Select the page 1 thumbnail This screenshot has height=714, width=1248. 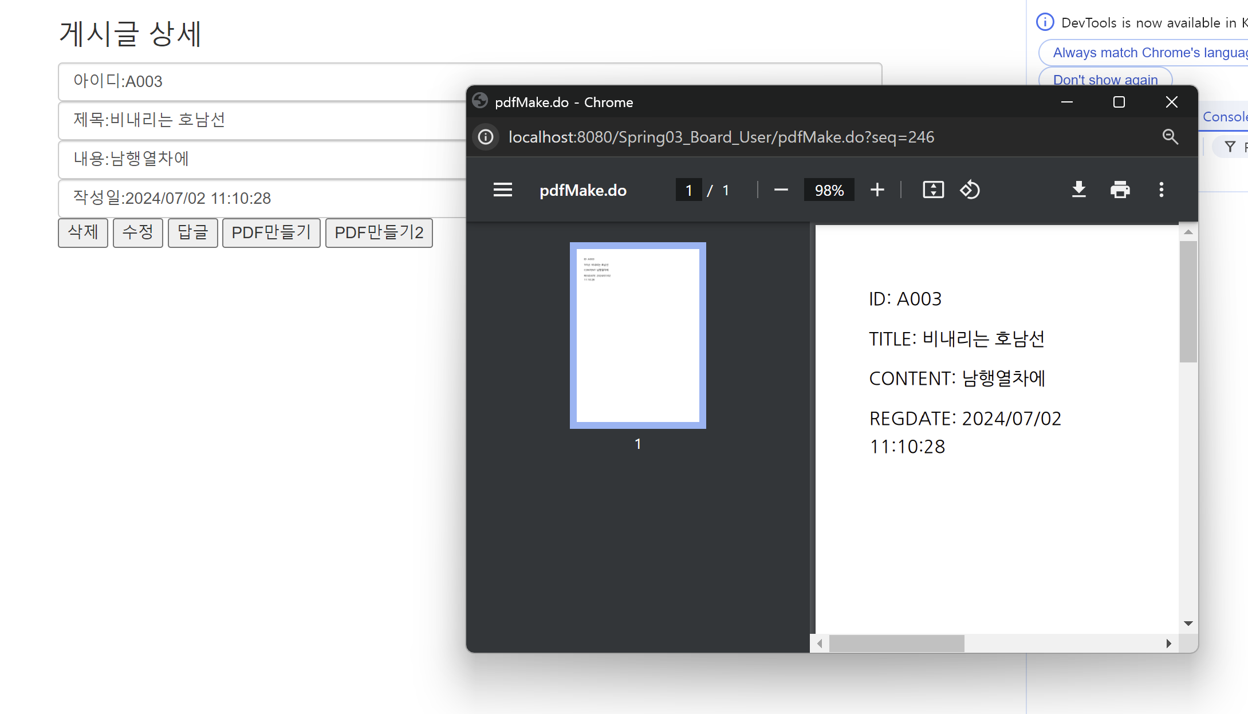point(638,336)
